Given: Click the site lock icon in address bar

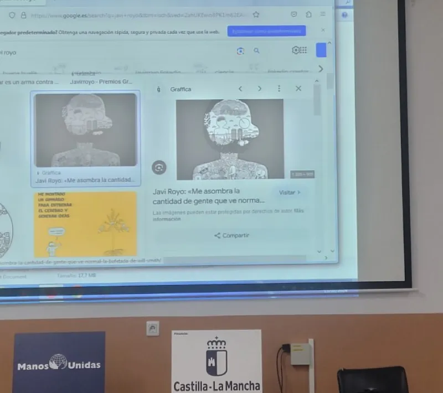Looking at the screenshot, I should point(23,15).
